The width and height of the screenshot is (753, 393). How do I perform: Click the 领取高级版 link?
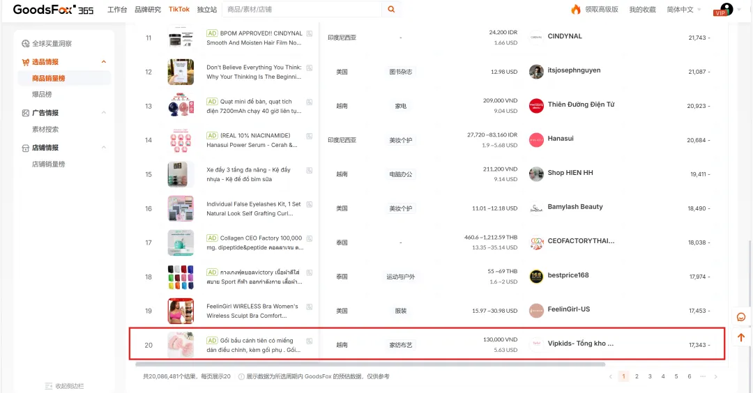601,10
